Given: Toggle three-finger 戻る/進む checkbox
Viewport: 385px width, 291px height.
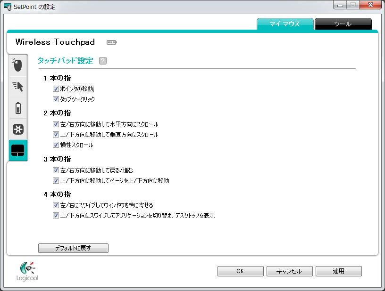Looking at the screenshot, I should 56,170.
